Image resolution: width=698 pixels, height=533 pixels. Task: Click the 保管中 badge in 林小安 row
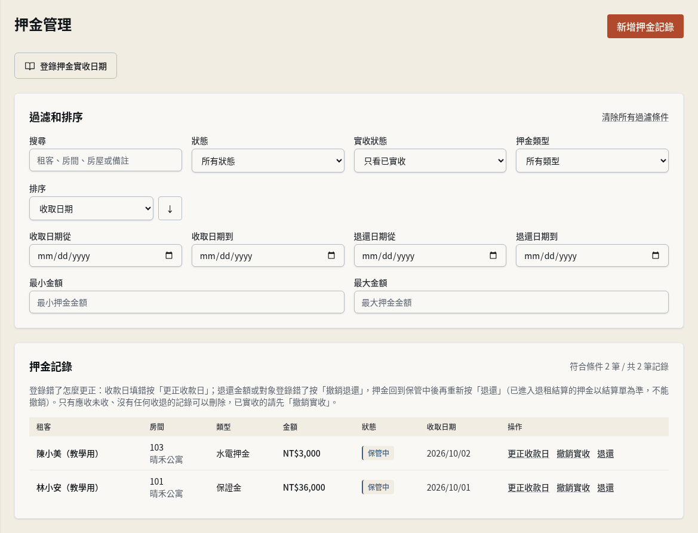coord(378,487)
